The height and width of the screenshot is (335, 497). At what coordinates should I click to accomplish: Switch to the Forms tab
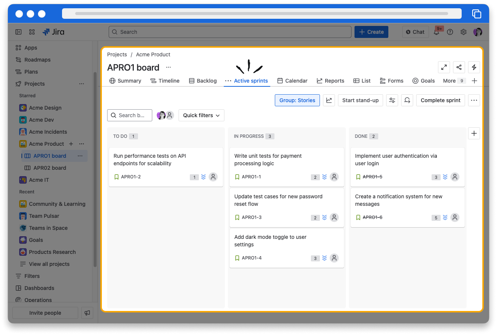[x=391, y=81]
